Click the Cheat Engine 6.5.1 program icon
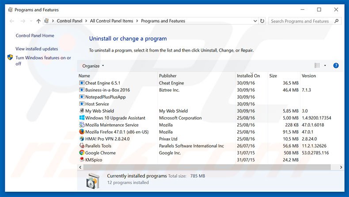 [x=82, y=83]
